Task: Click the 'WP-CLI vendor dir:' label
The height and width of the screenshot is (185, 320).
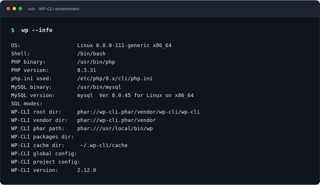Action: coord(39,120)
